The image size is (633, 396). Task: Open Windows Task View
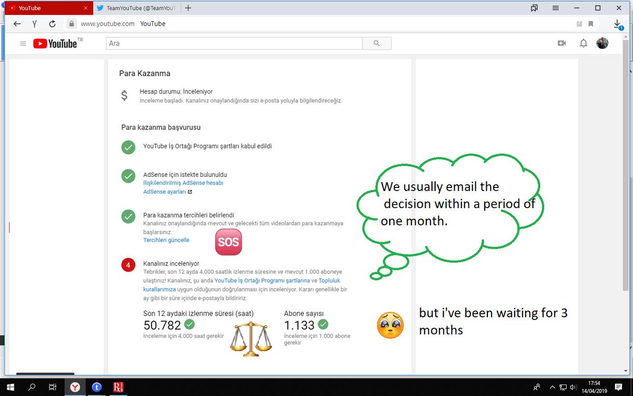pyautogui.click(x=52, y=387)
